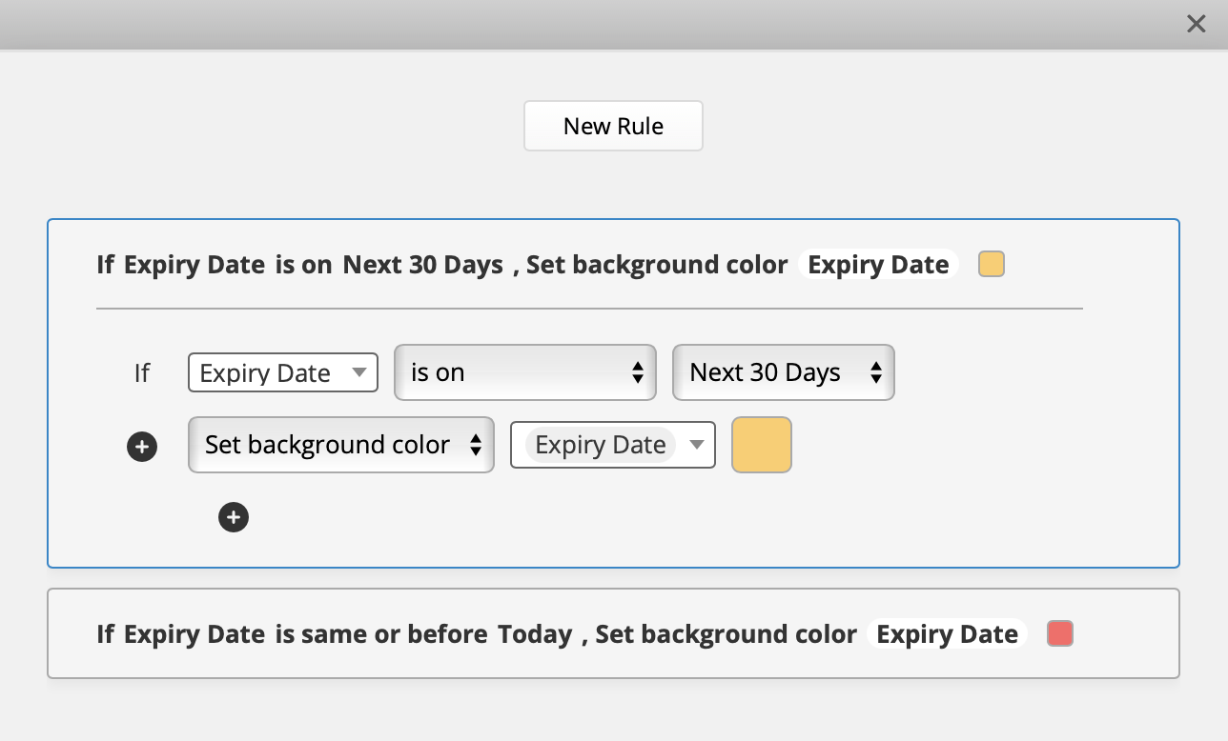Add another action with the lower plus icon
Viewport: 1228px width, 741px height.
[x=234, y=517]
